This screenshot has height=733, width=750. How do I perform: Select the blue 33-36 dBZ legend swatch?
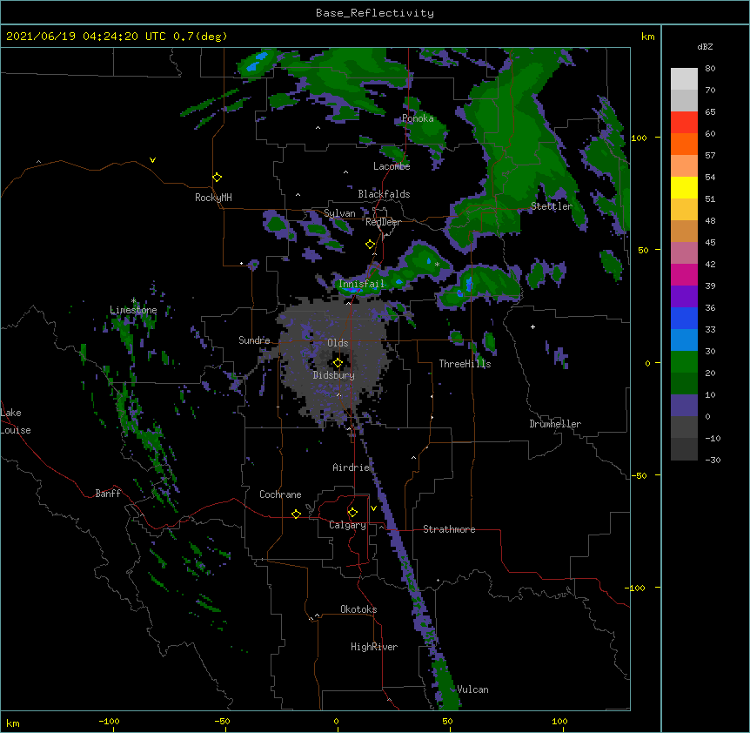click(x=684, y=318)
